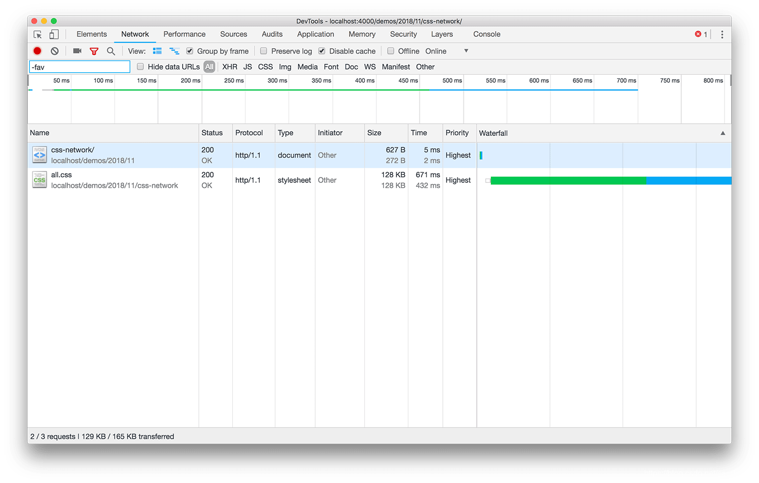This screenshot has height=483, width=759.
Task: Select the Network tab
Action: tap(135, 34)
